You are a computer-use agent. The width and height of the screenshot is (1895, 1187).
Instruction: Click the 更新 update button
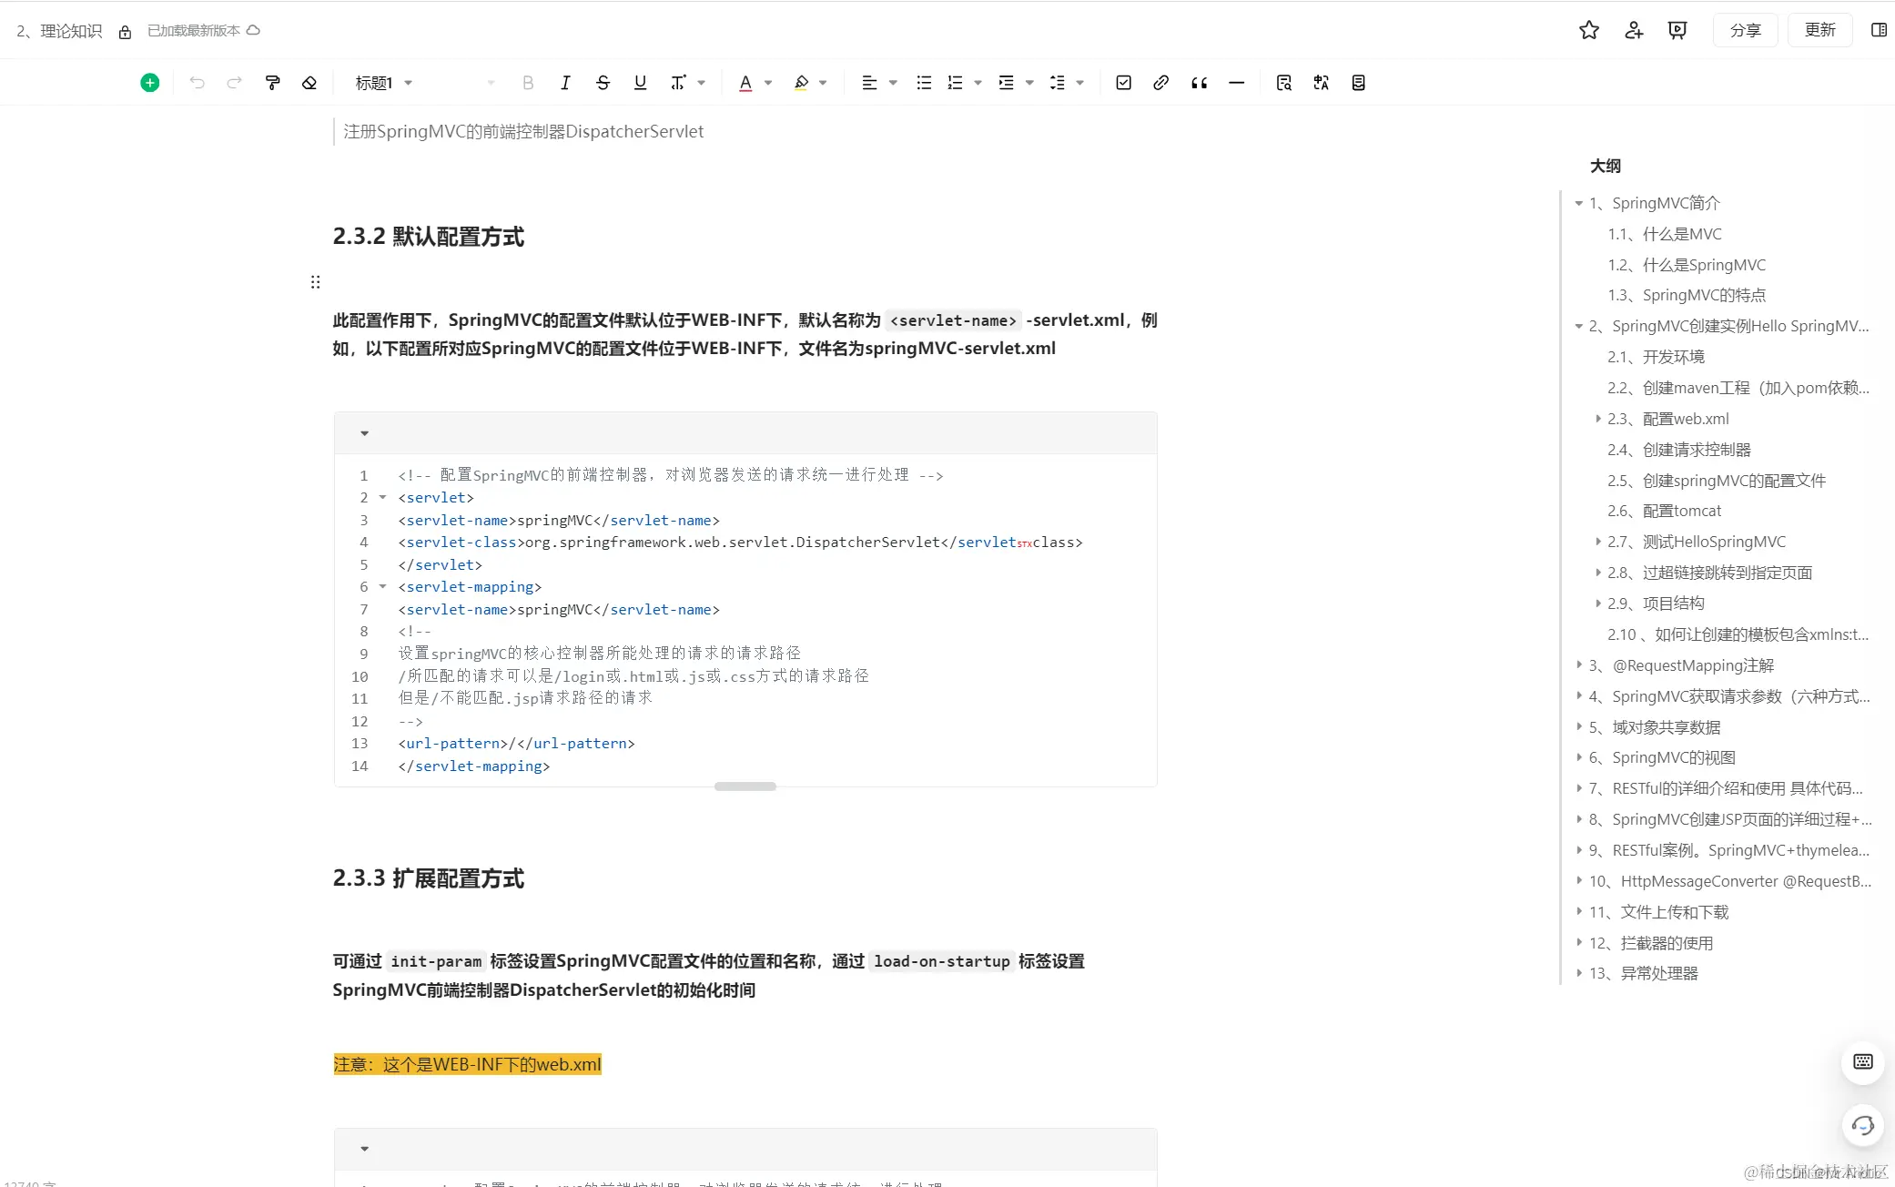1819,30
